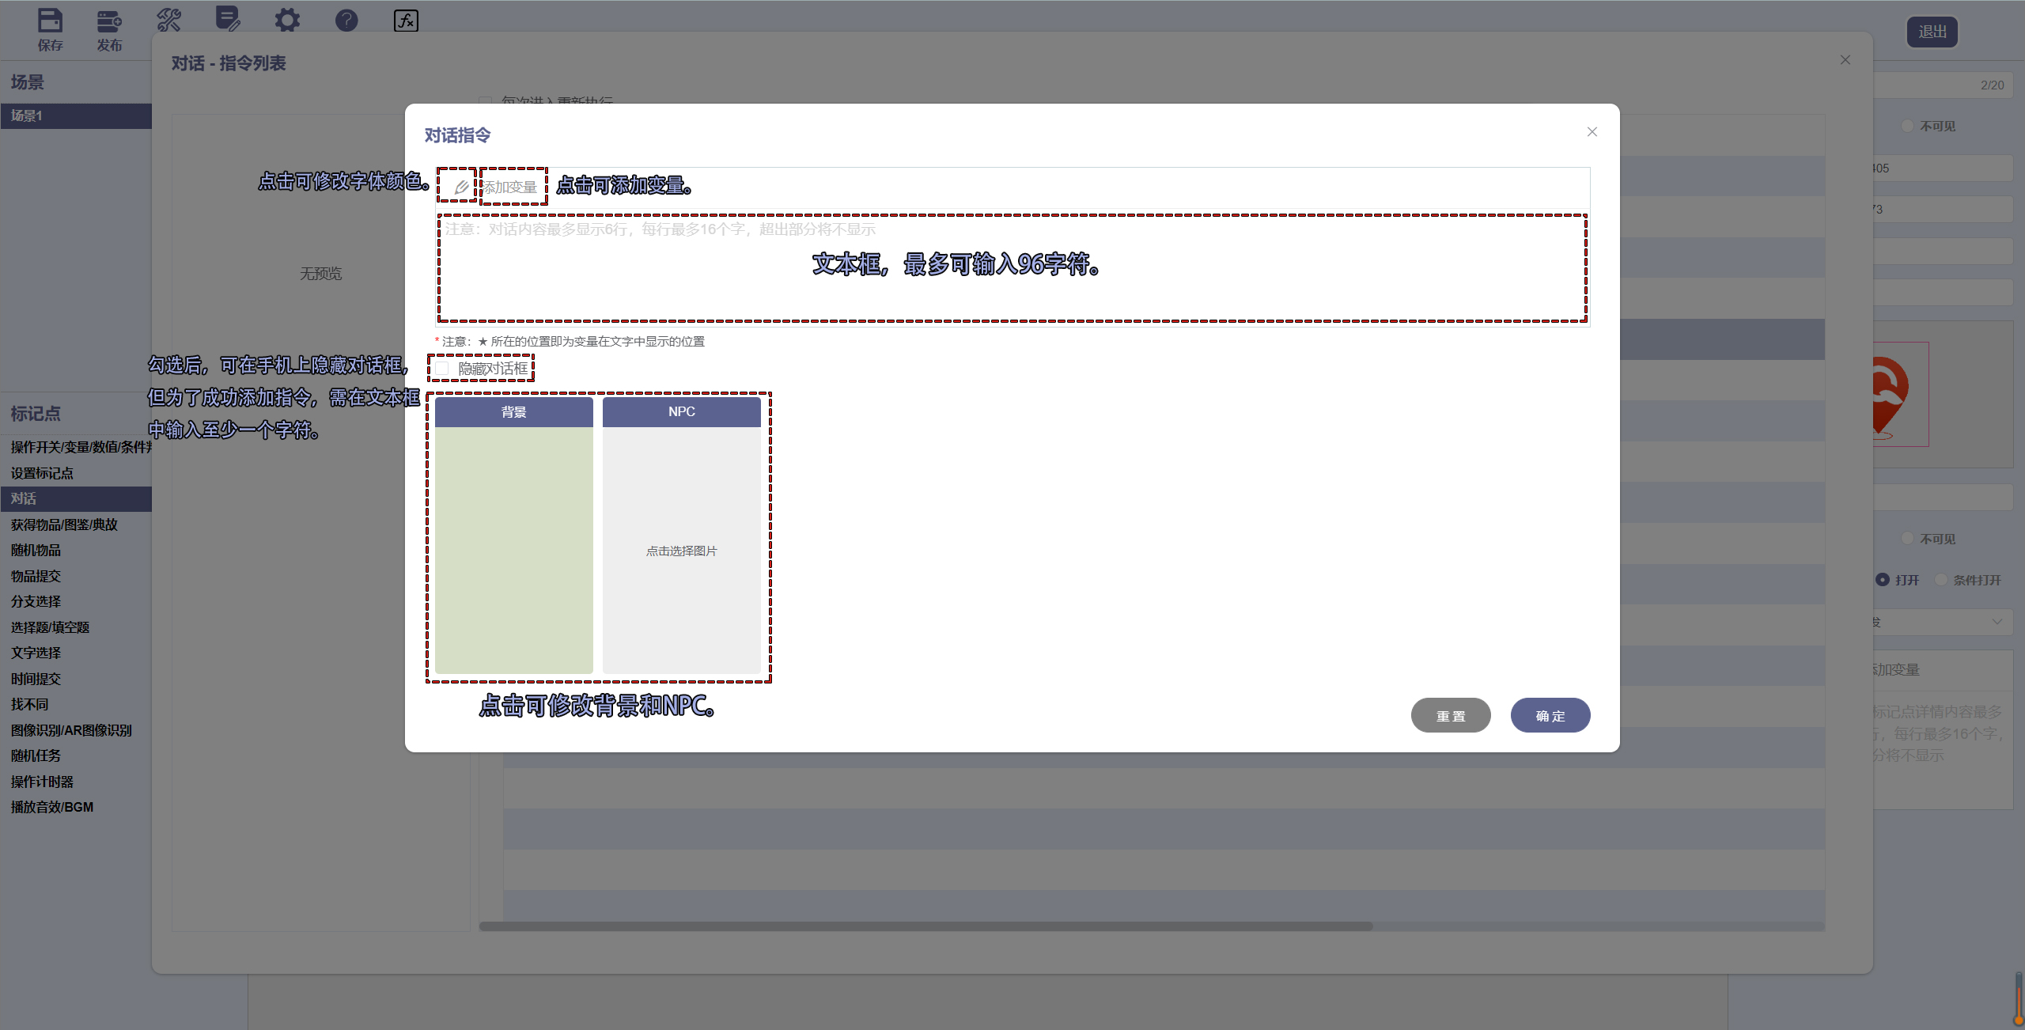Click the font color pen icon

(x=461, y=187)
